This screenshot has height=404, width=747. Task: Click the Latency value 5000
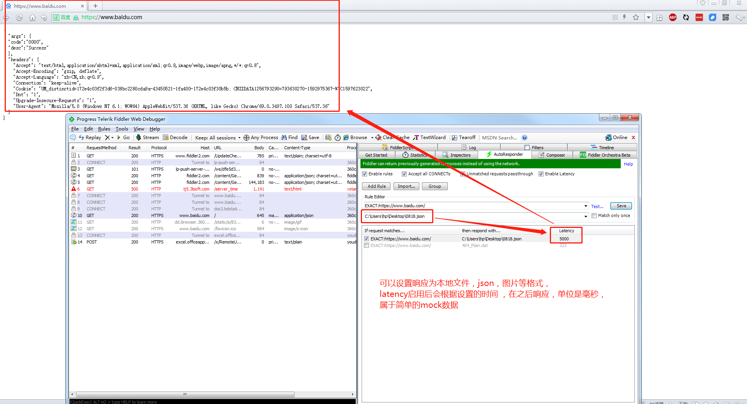tap(564, 239)
